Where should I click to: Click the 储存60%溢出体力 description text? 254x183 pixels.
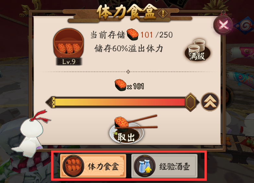point(129,48)
